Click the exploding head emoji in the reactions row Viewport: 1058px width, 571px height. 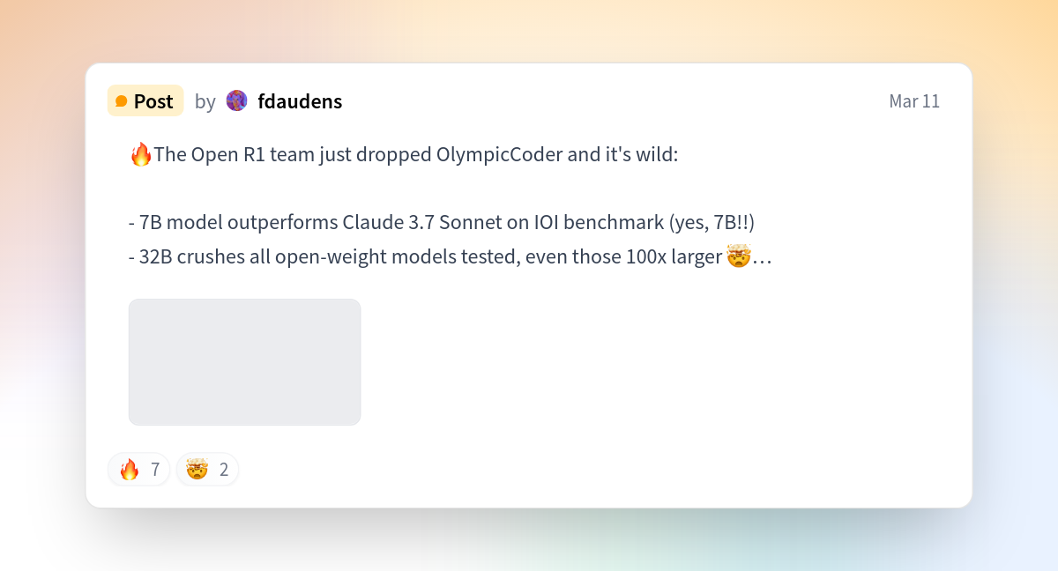[x=197, y=470]
